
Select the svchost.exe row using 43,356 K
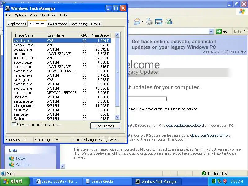(x=62, y=88)
